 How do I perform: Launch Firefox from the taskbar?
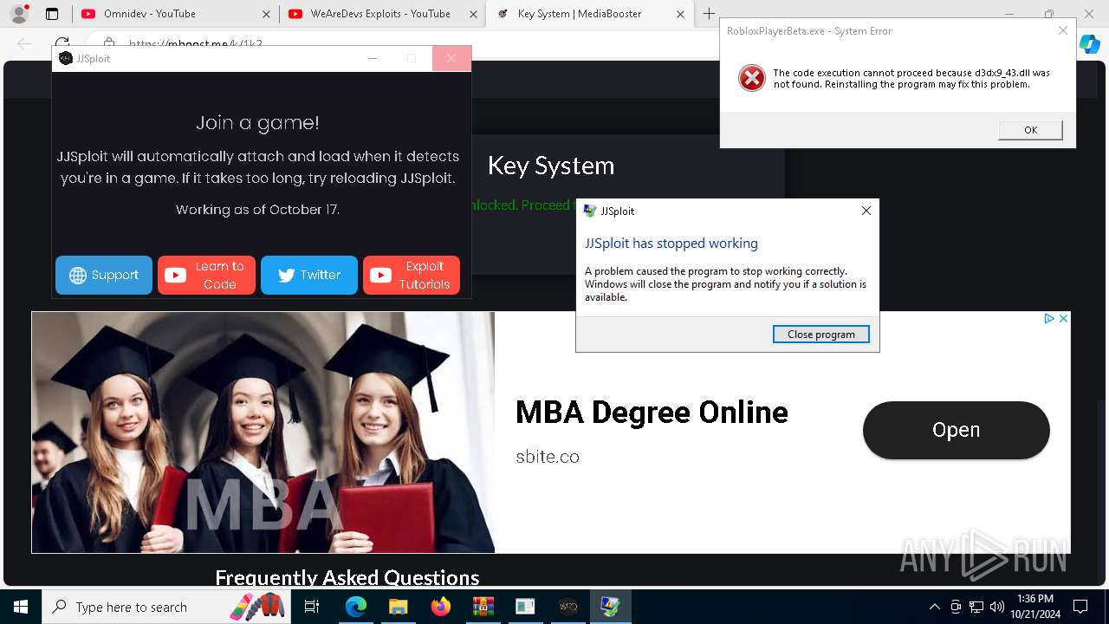pos(440,607)
